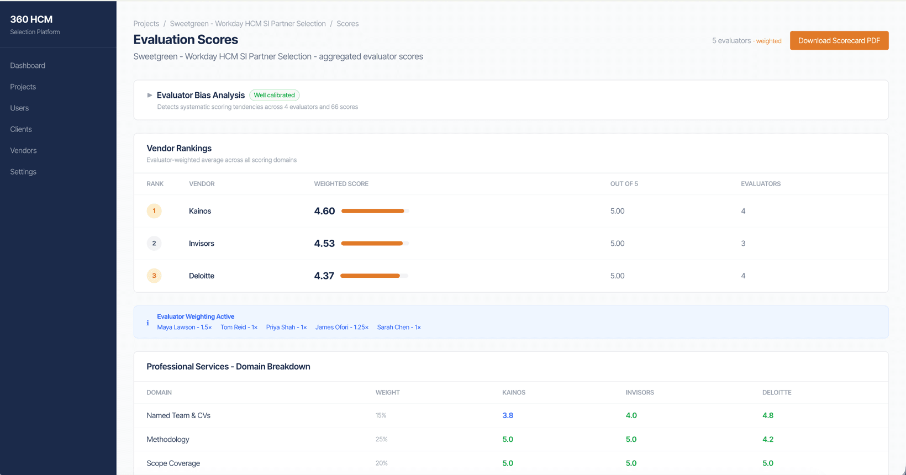Open Vendors in the sidebar
This screenshot has height=475, width=906.
pyautogui.click(x=23, y=151)
